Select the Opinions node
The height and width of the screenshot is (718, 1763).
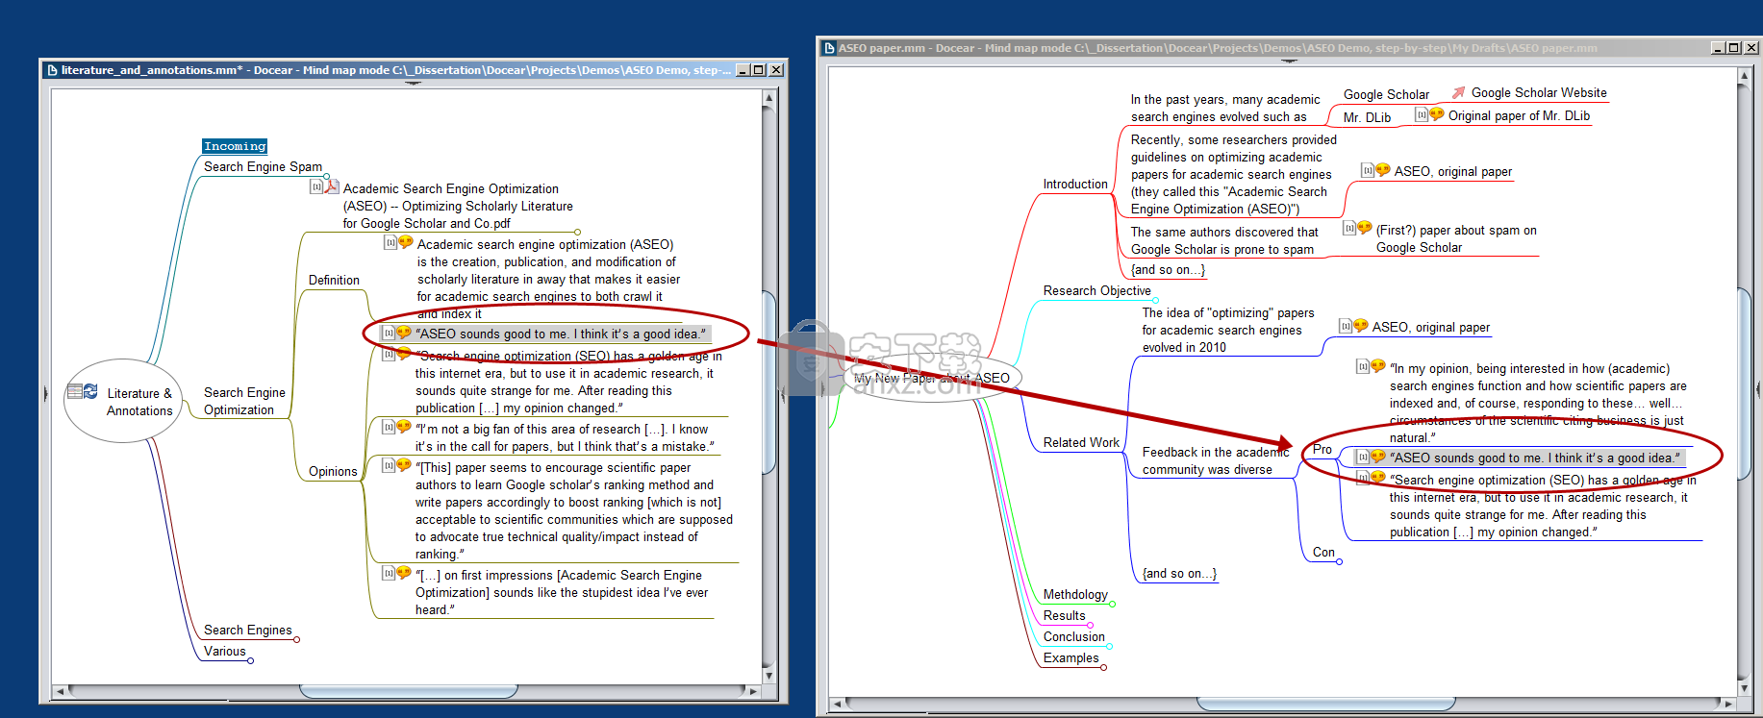[x=333, y=471]
